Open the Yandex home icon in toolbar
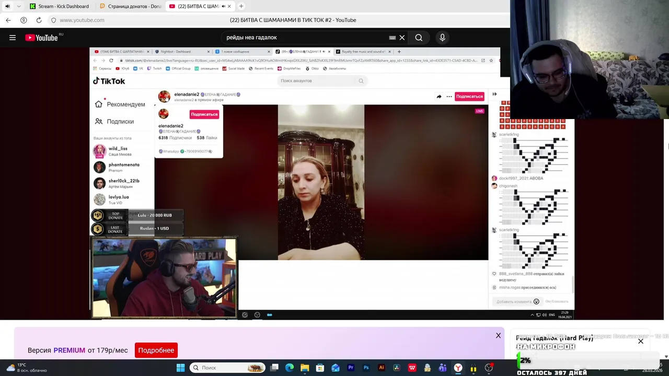 tap(24, 20)
